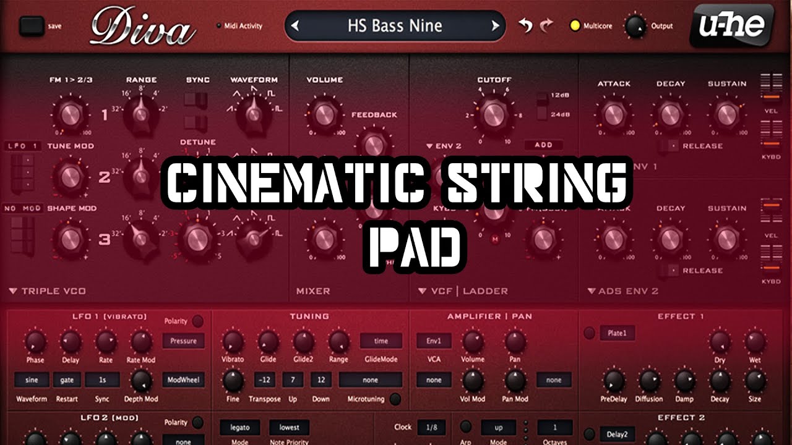Click the Effect 1 Wet knob

pyautogui.click(x=755, y=341)
